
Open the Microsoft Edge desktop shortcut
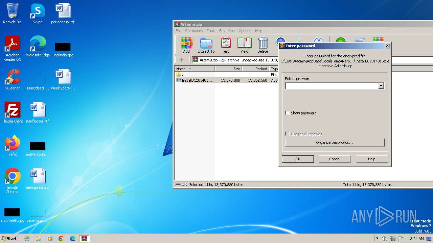coord(38,46)
